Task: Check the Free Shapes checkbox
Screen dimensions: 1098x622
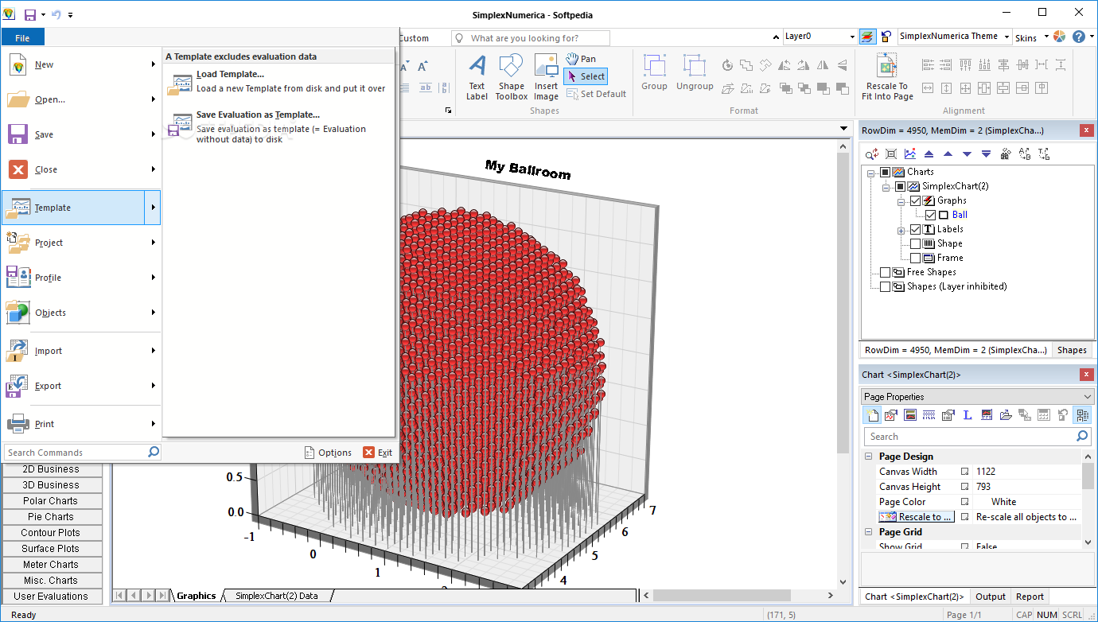Action: (x=886, y=272)
